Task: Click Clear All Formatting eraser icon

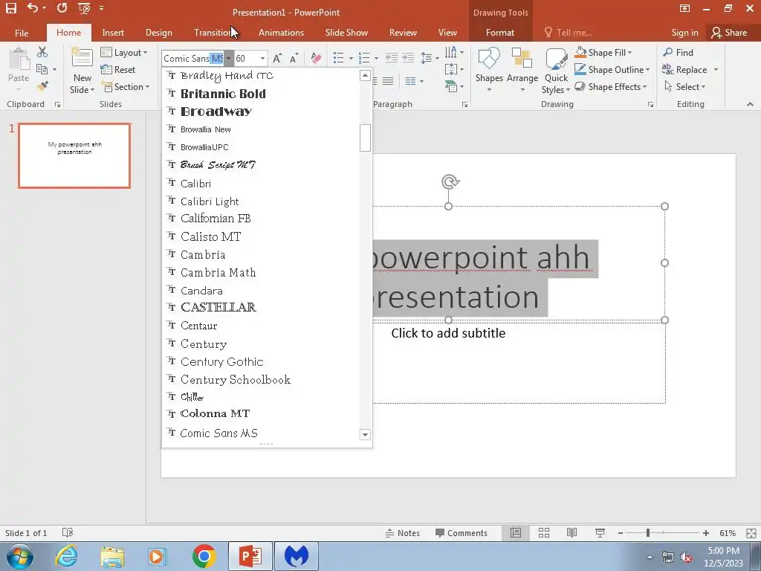Action: [x=316, y=58]
